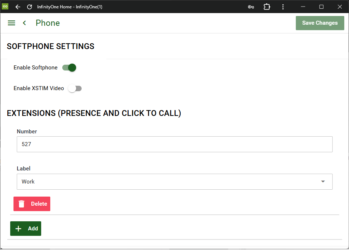The width and height of the screenshot is (349, 250).
Task: Maximize the InfinityOne window
Action: [321, 7]
